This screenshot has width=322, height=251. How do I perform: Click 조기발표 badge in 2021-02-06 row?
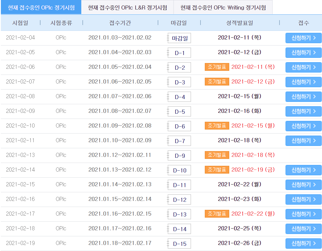[217, 67]
